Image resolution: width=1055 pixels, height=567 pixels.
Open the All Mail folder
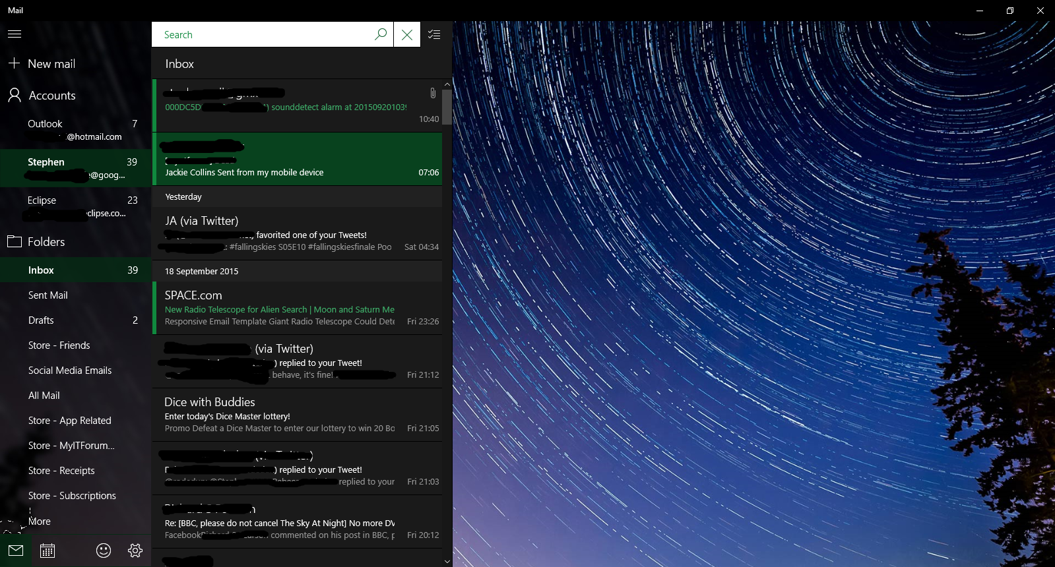pos(75,396)
